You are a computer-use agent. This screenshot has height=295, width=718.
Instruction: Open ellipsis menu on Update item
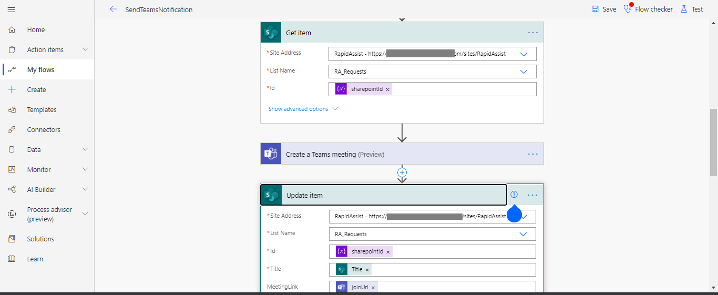(x=532, y=195)
